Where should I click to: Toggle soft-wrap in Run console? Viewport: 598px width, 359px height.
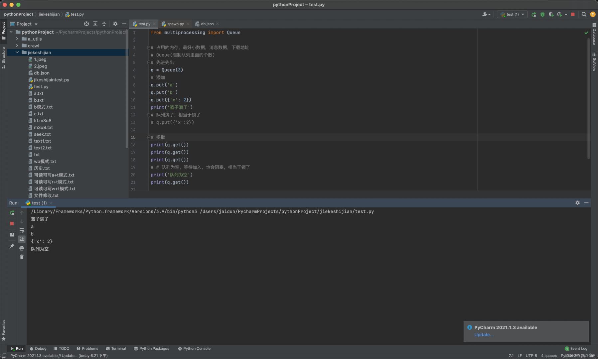tap(22, 230)
